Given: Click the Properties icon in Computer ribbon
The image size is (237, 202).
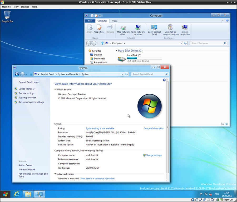Looking at the screenshot, I should tap(99, 29).
